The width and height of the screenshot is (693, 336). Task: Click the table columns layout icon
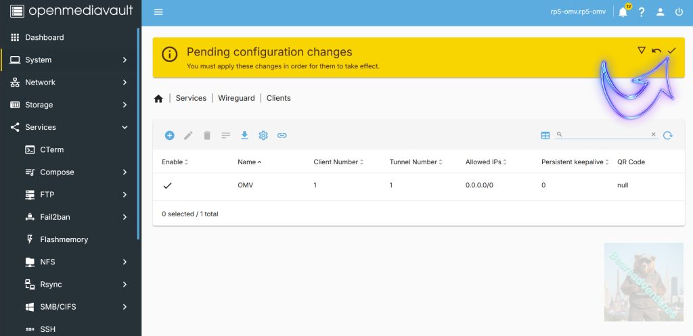pyautogui.click(x=545, y=135)
